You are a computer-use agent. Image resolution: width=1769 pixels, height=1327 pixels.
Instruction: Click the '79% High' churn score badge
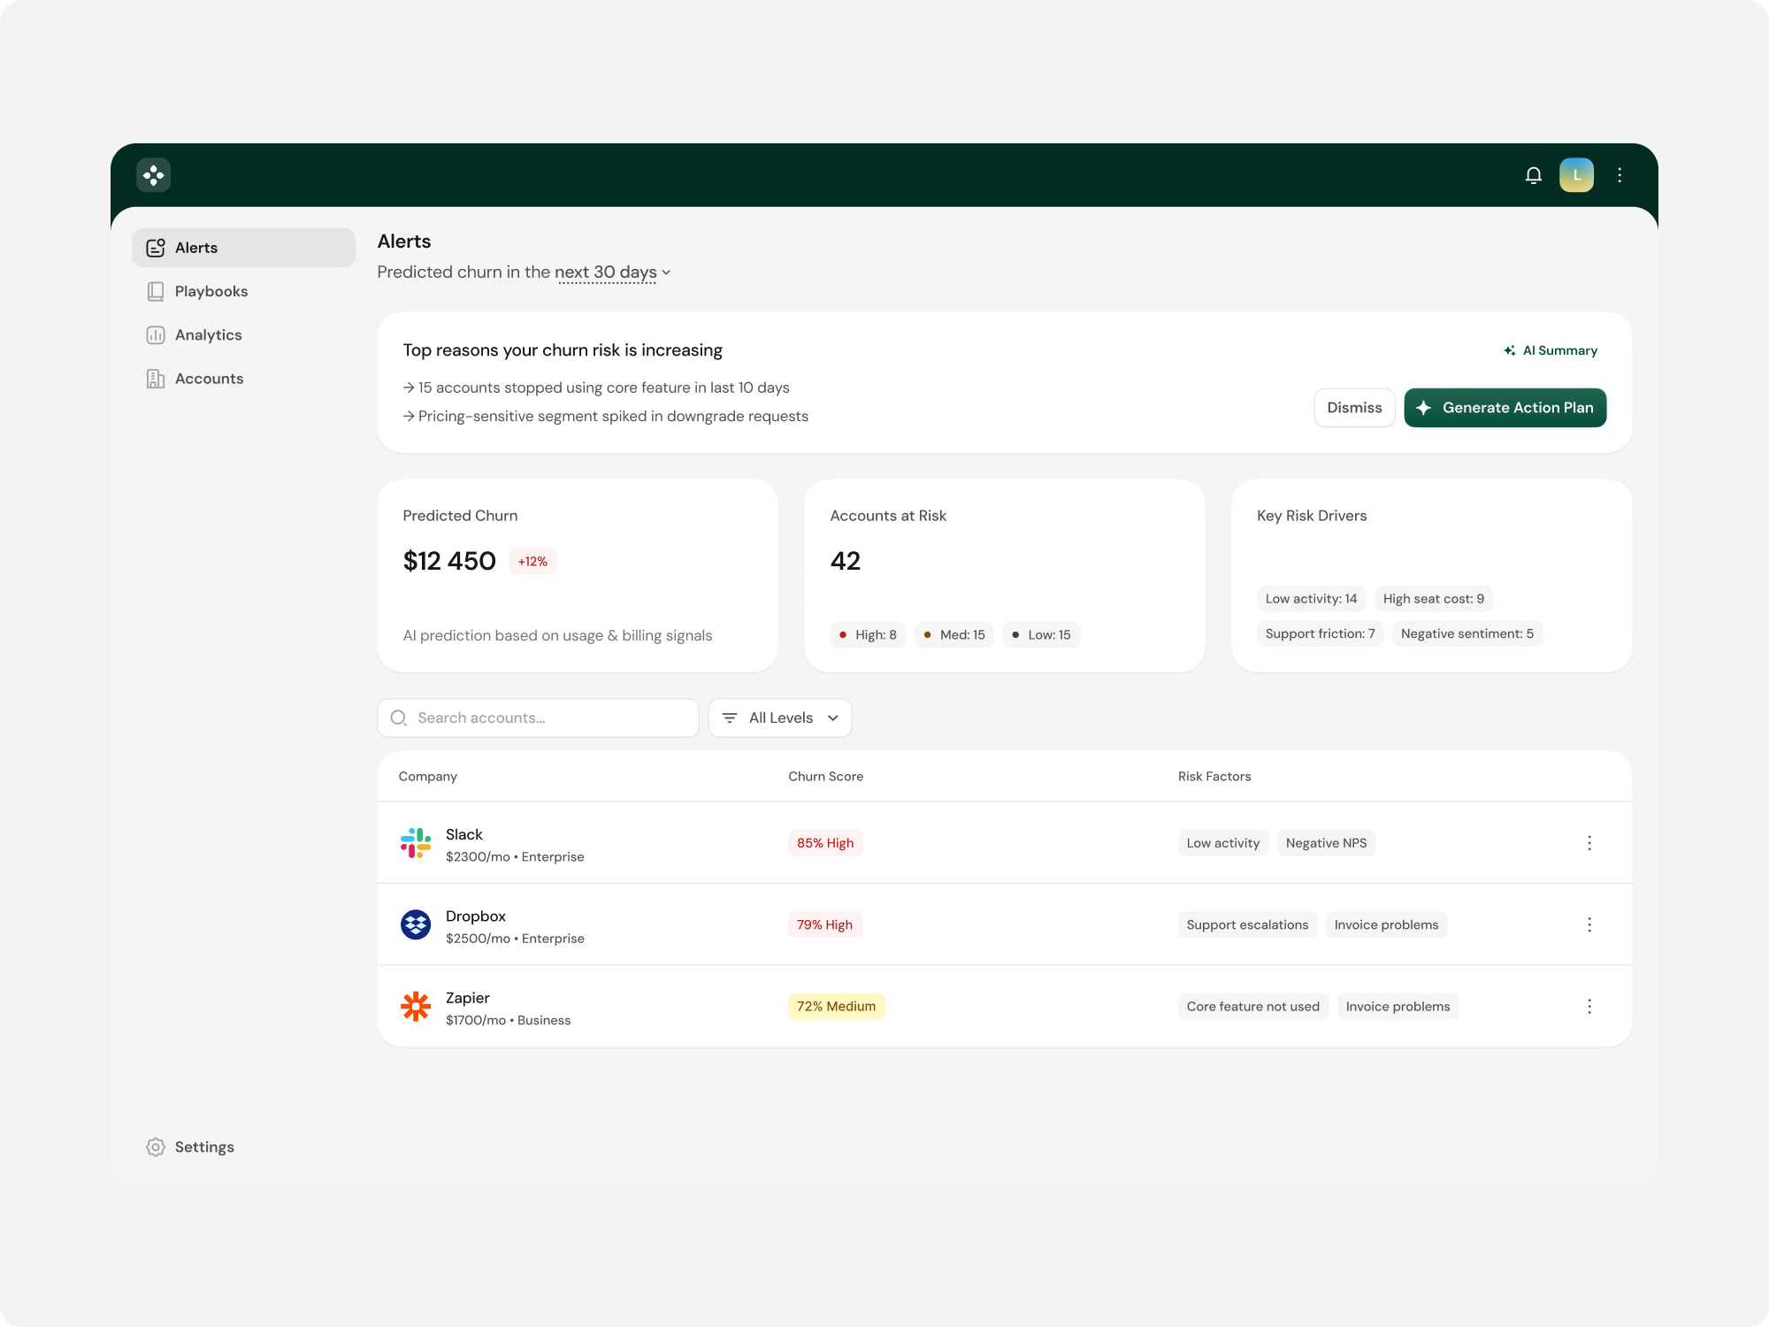[825, 924]
